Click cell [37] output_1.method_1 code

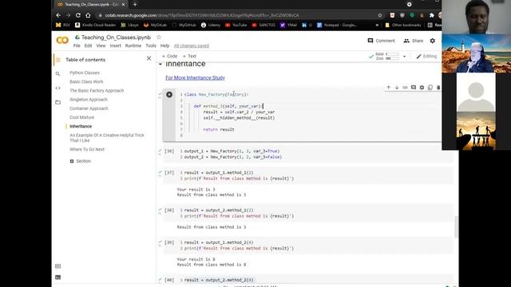[219, 173]
